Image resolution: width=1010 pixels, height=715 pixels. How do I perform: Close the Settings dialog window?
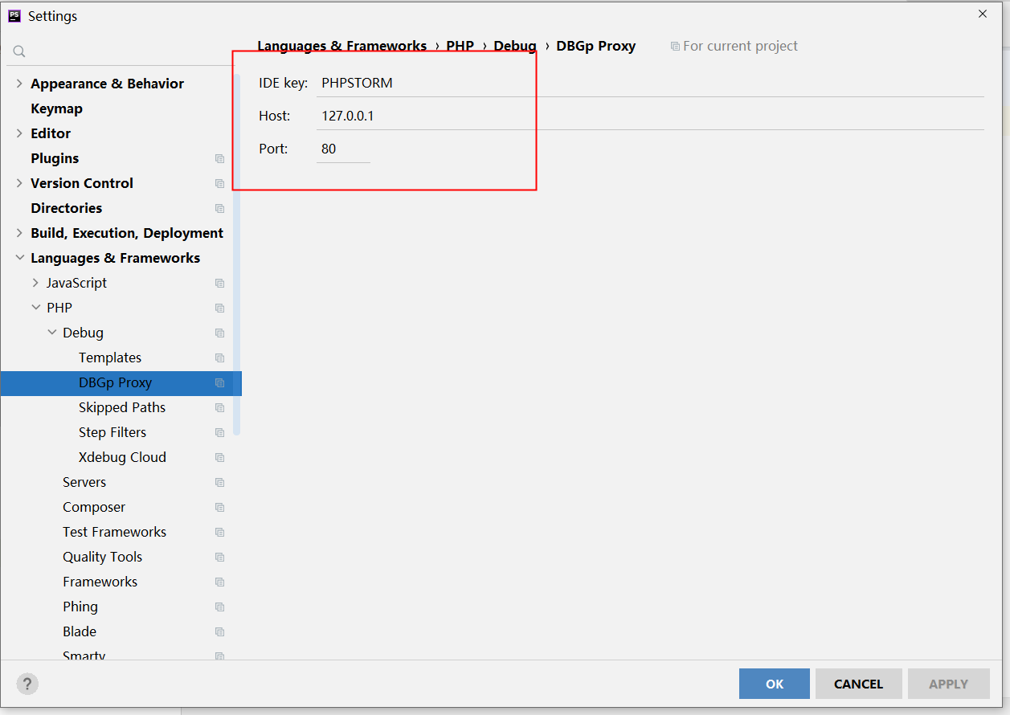(983, 14)
